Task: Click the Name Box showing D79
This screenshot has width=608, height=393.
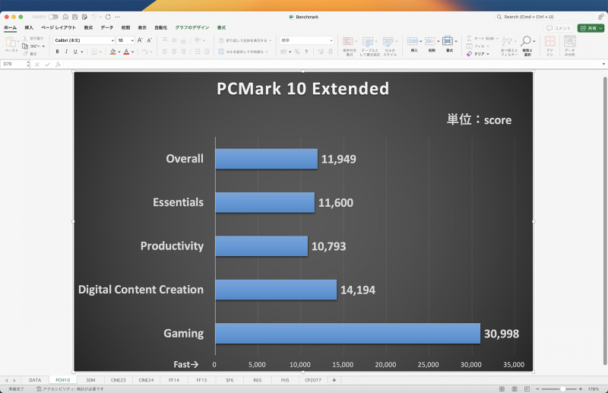Action: [14, 64]
